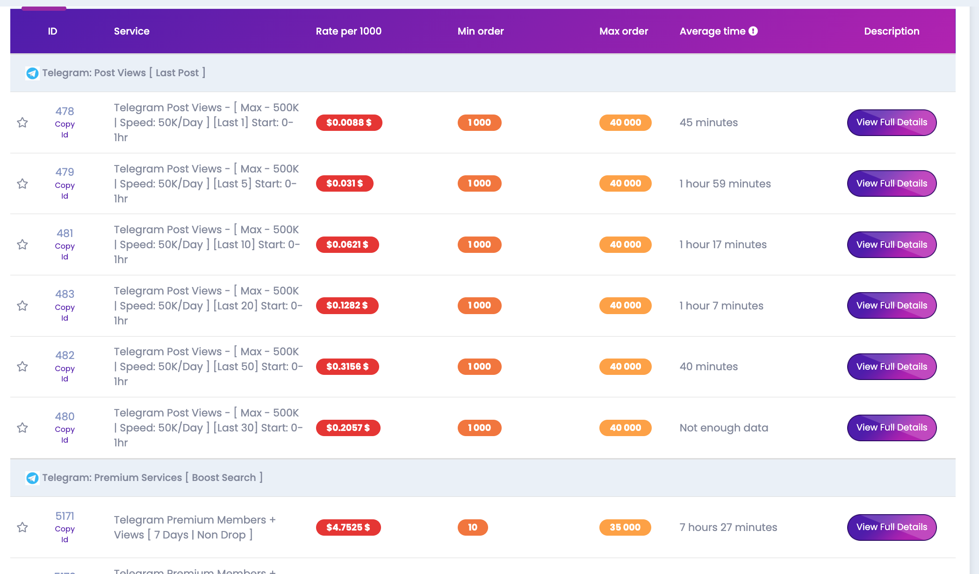The image size is (979, 574).
Task: Click the 1 hour 59 minutes value
Action: (725, 184)
